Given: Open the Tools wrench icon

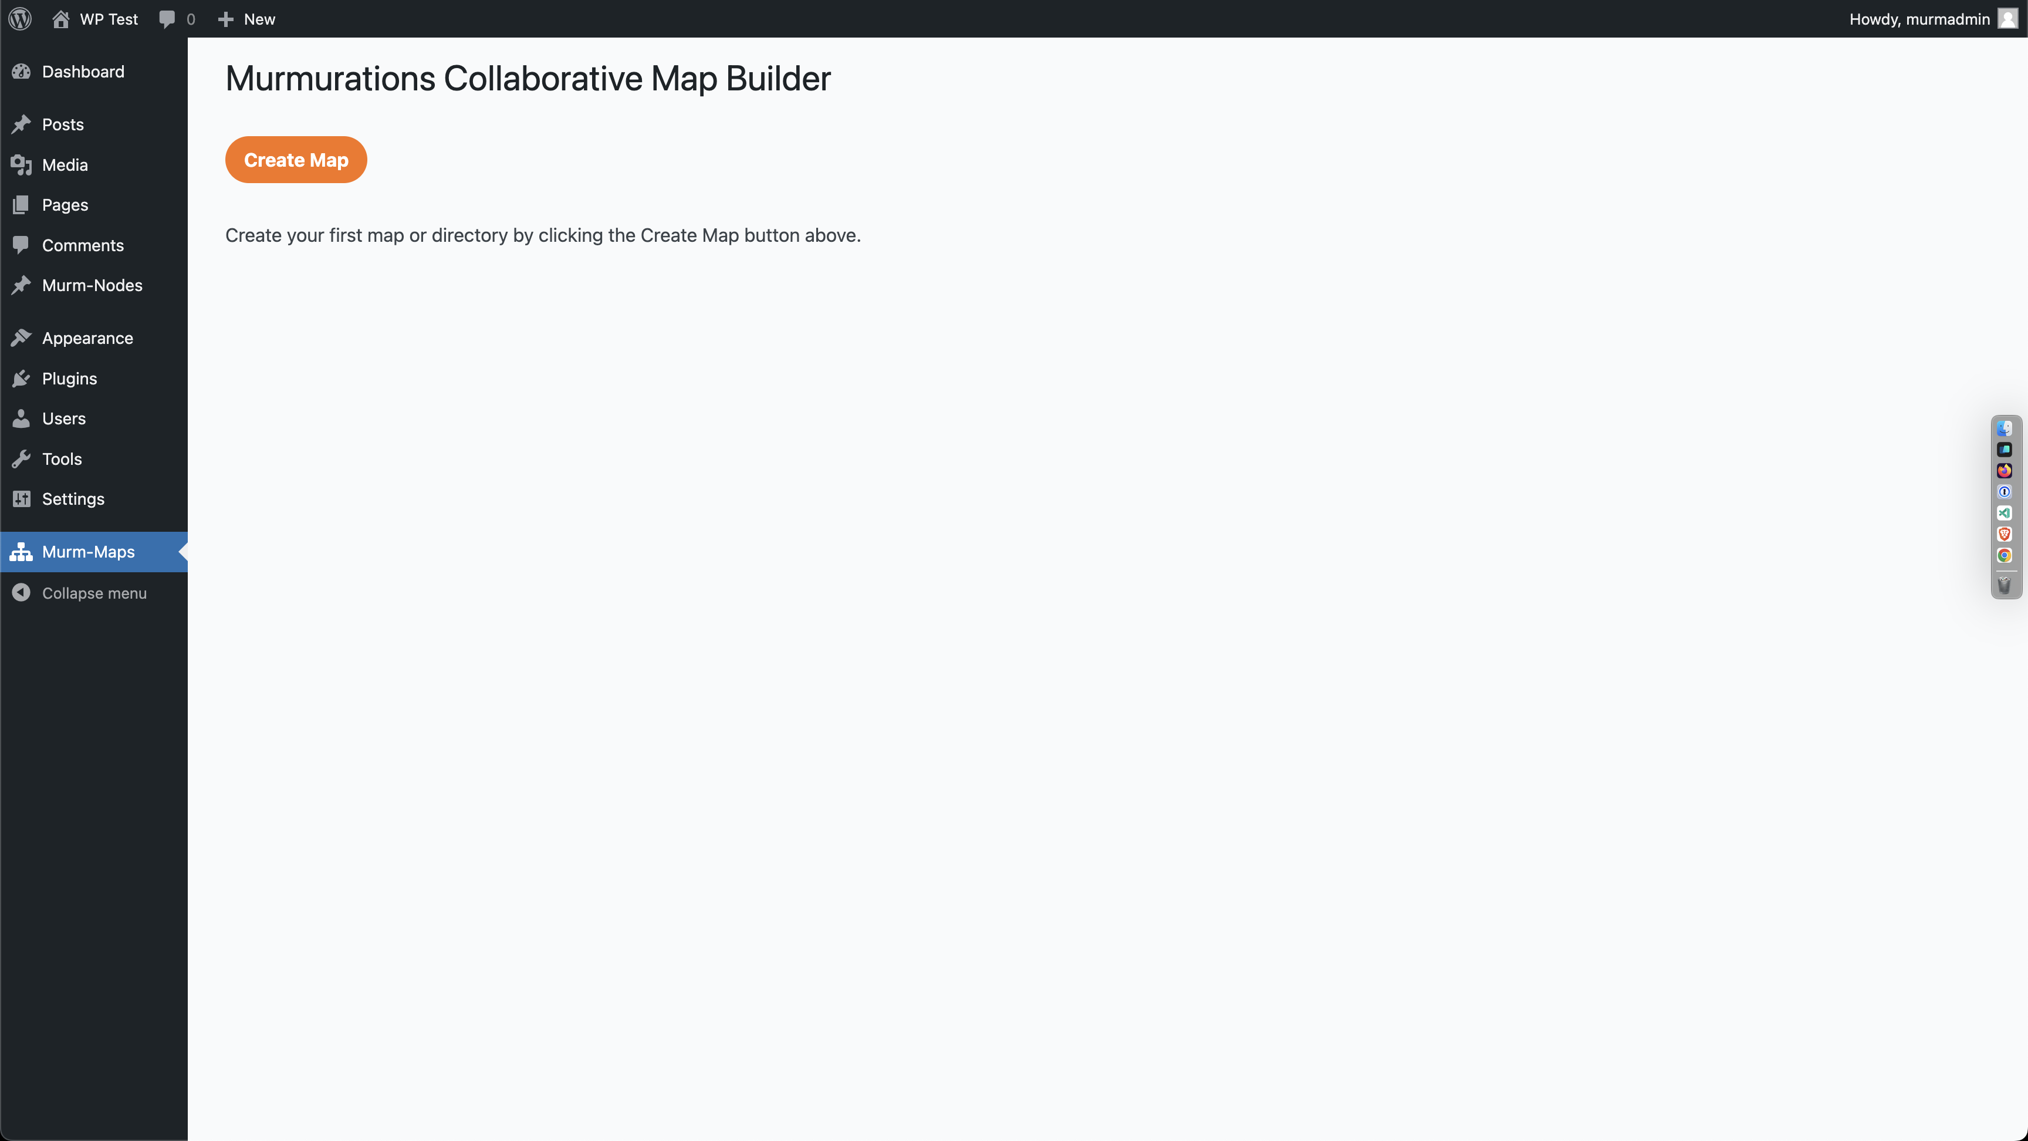Looking at the screenshot, I should point(21,459).
